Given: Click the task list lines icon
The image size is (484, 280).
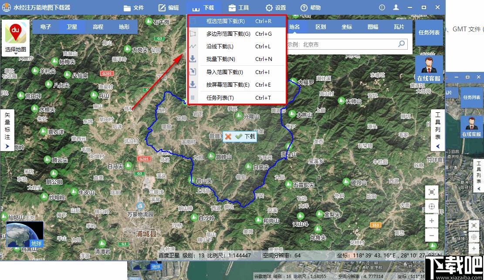Looking at the screenshot, I should [193, 98].
